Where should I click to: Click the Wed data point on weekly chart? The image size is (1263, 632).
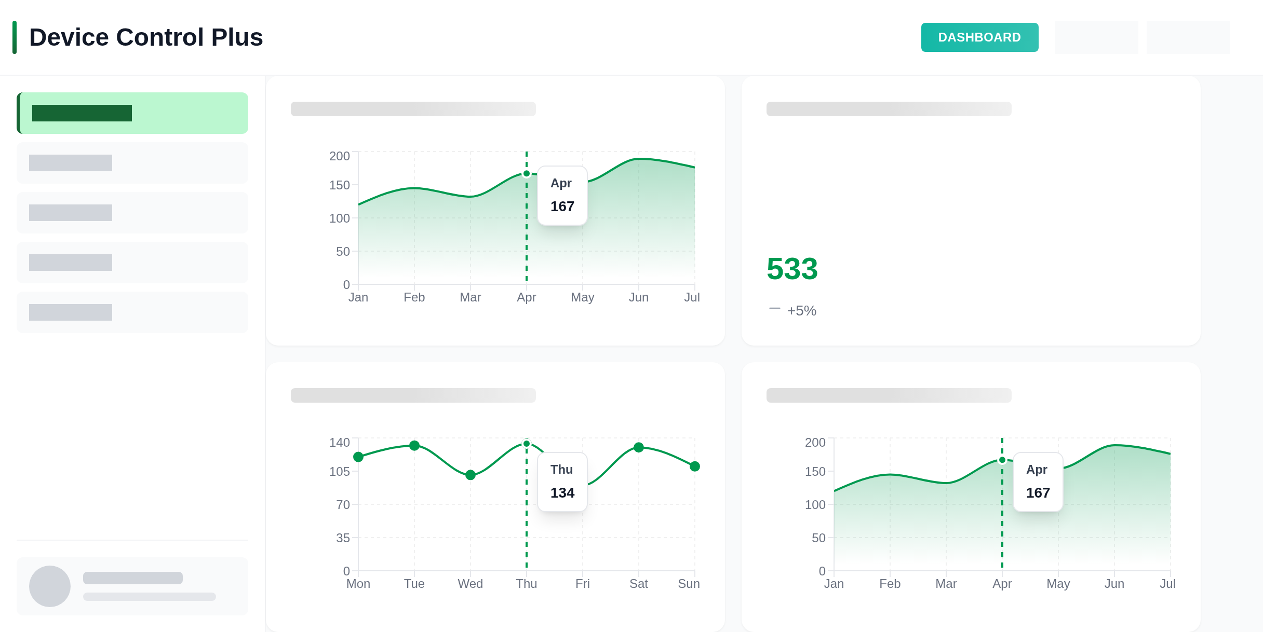click(471, 475)
